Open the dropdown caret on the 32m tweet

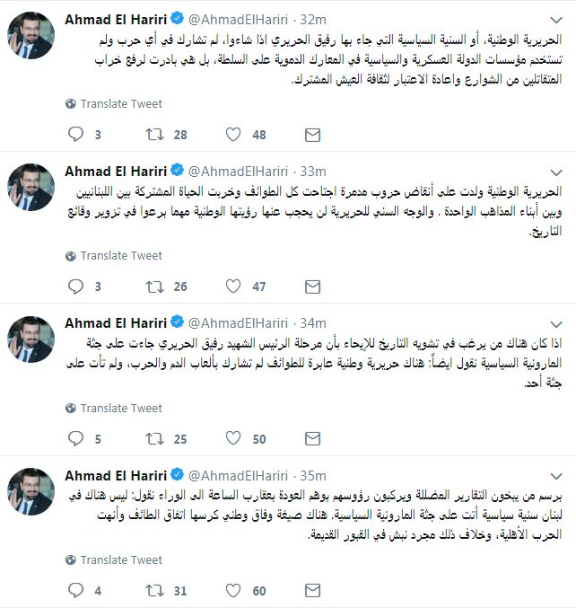tap(556, 20)
